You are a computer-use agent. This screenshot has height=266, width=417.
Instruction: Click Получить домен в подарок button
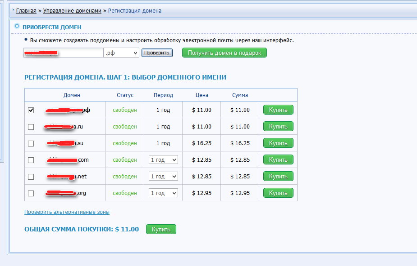coord(224,53)
